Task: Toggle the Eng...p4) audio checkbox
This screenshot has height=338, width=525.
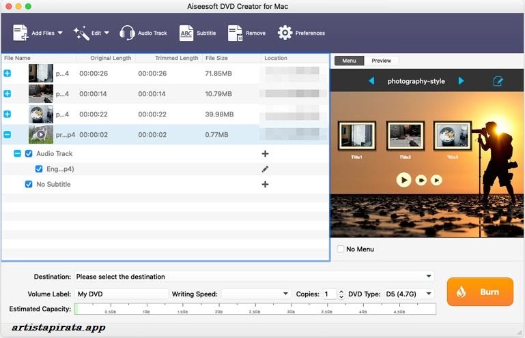Action: tap(39, 169)
